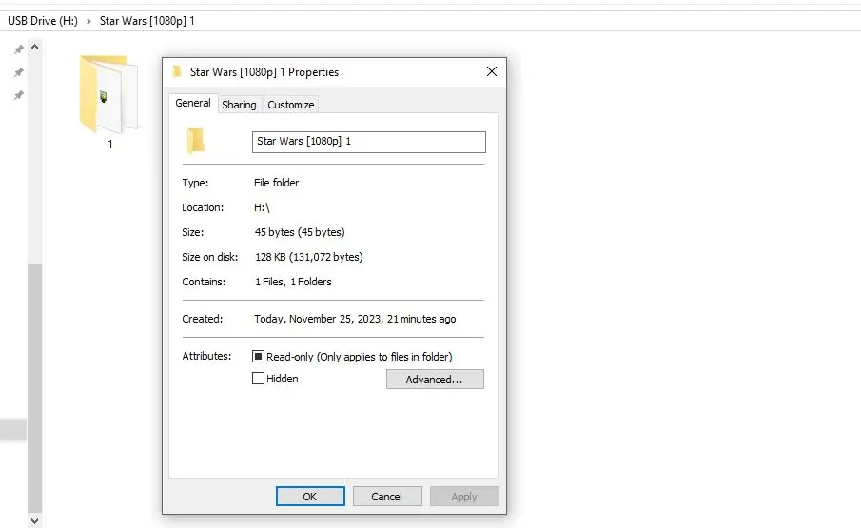Click the folder name input field
This screenshot has height=528, width=861.
(x=369, y=142)
